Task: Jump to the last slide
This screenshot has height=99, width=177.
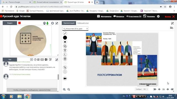Action: pyautogui.click(x=172, y=89)
